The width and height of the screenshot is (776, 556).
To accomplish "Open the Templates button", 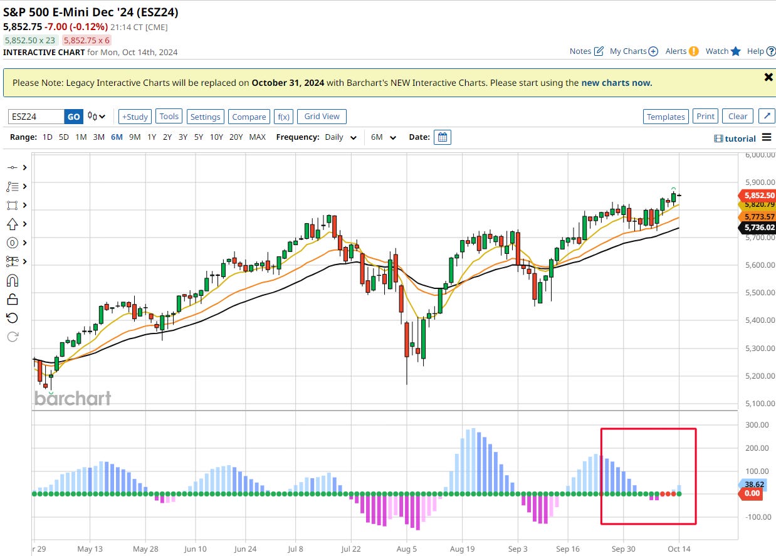I will coord(666,117).
